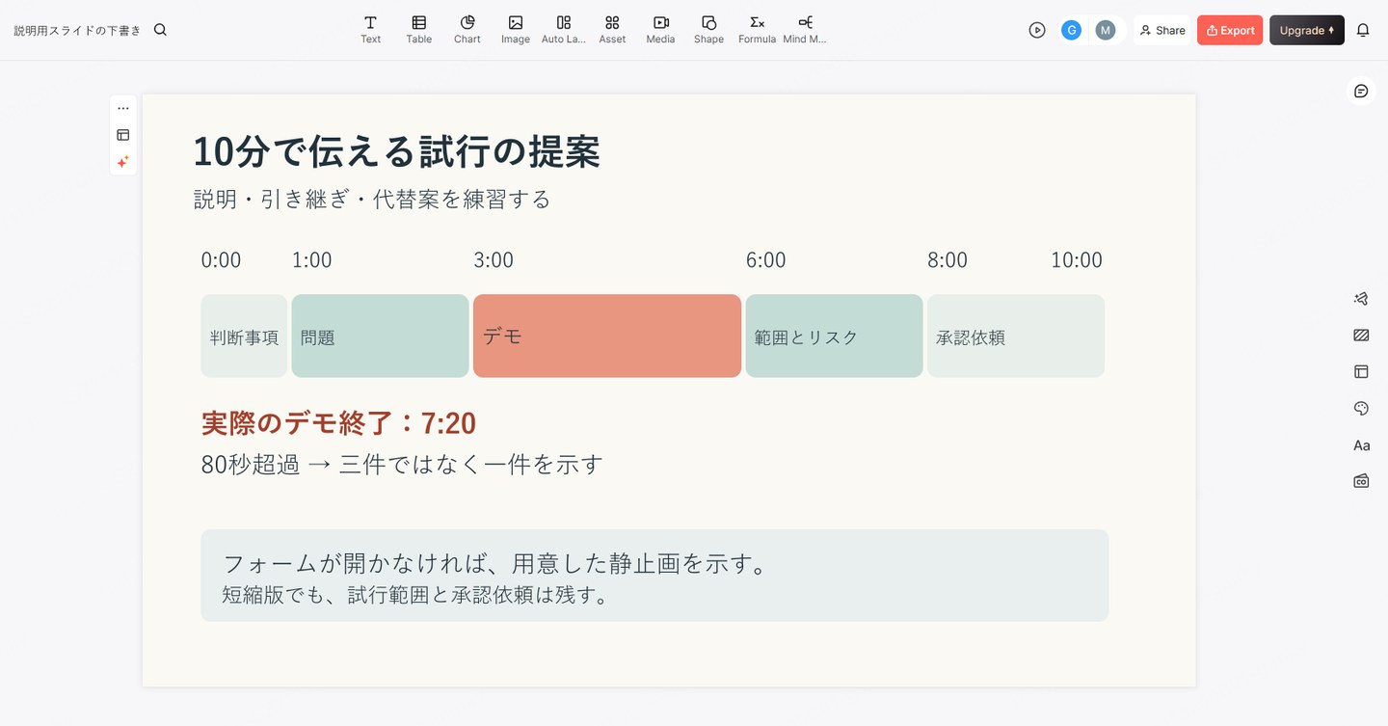Insert a Table from the toolbar
This screenshot has width=1388, height=726.
pos(418,30)
